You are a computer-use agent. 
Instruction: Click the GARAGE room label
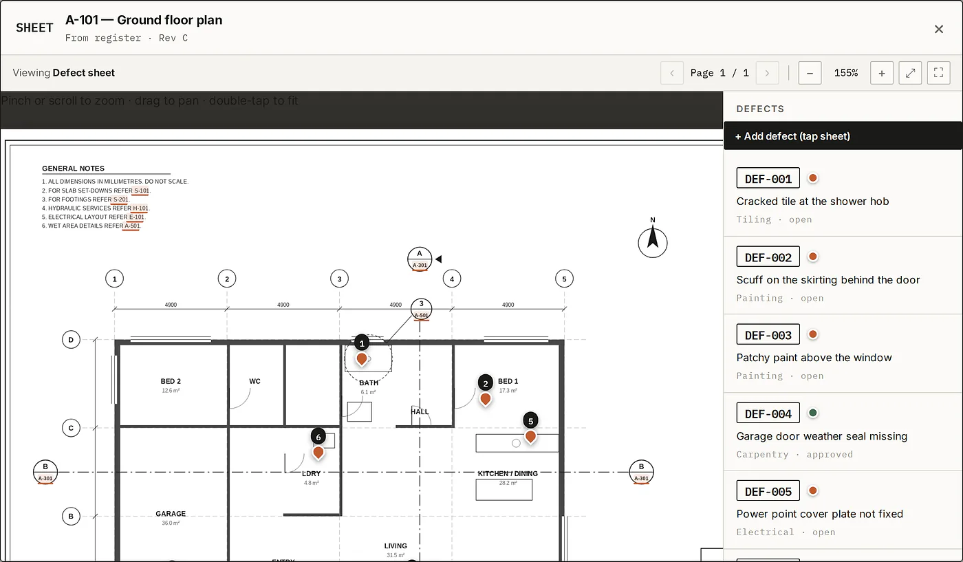pyautogui.click(x=171, y=514)
